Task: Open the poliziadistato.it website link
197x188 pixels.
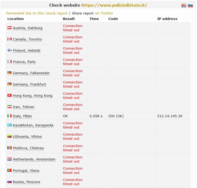Action: pos(114,5)
